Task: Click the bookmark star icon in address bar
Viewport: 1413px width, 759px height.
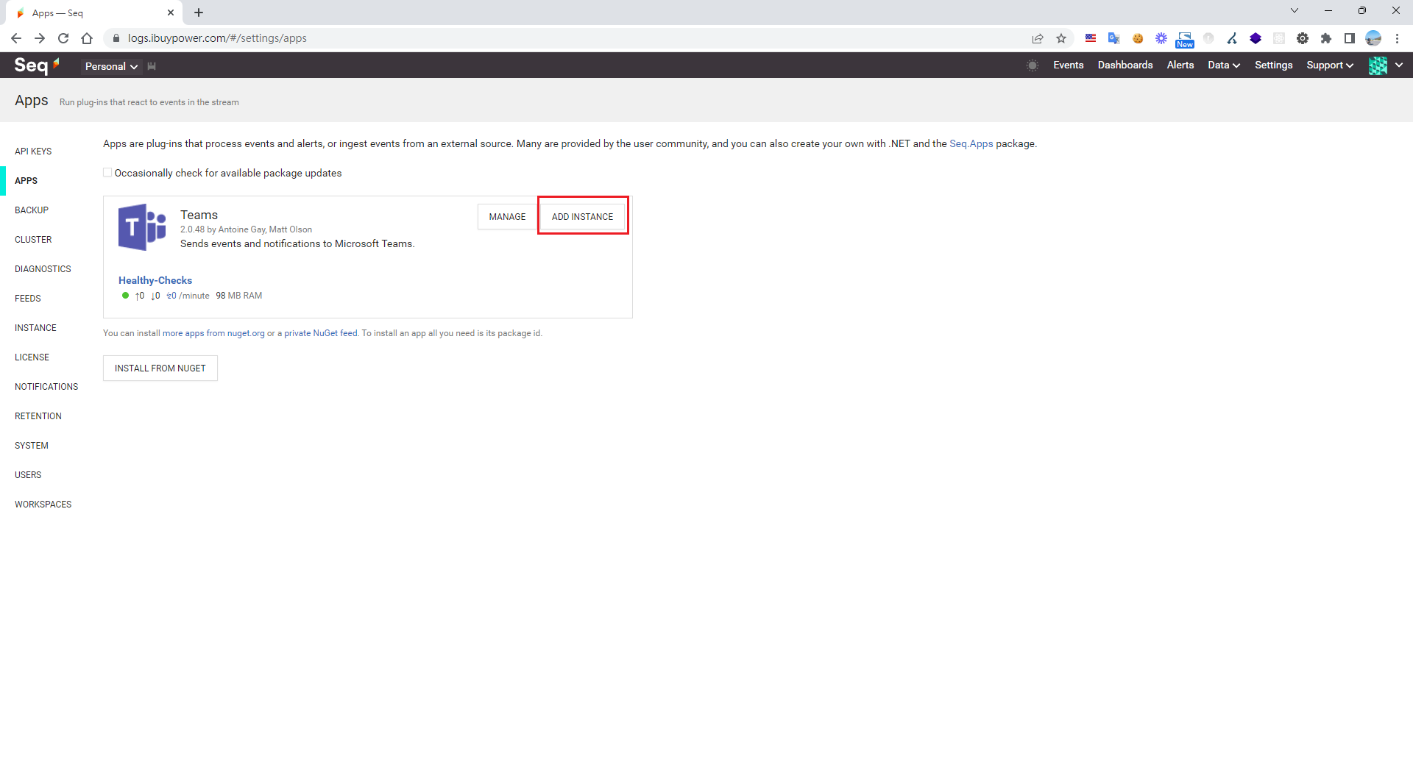Action: point(1061,38)
